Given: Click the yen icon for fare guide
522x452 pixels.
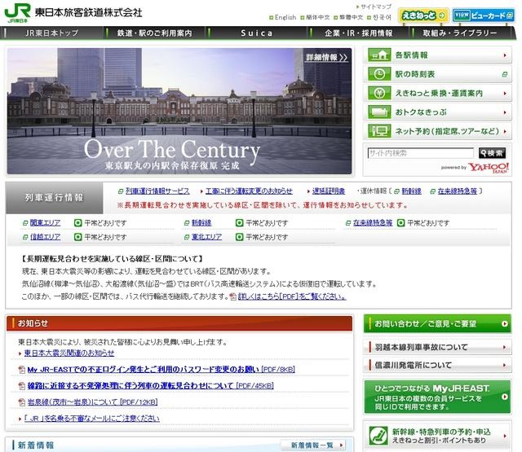Looking at the screenshot, I should (x=379, y=94).
